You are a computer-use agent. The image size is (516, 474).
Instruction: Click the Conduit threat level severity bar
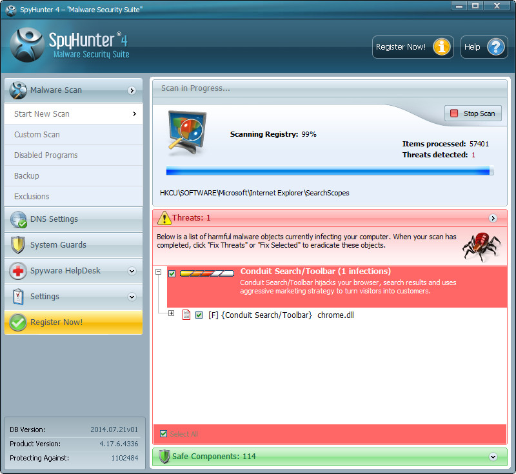207,273
